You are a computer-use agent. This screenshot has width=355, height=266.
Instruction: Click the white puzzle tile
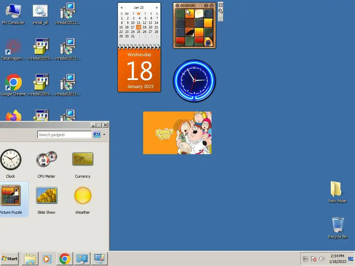pyautogui.click(x=199, y=14)
